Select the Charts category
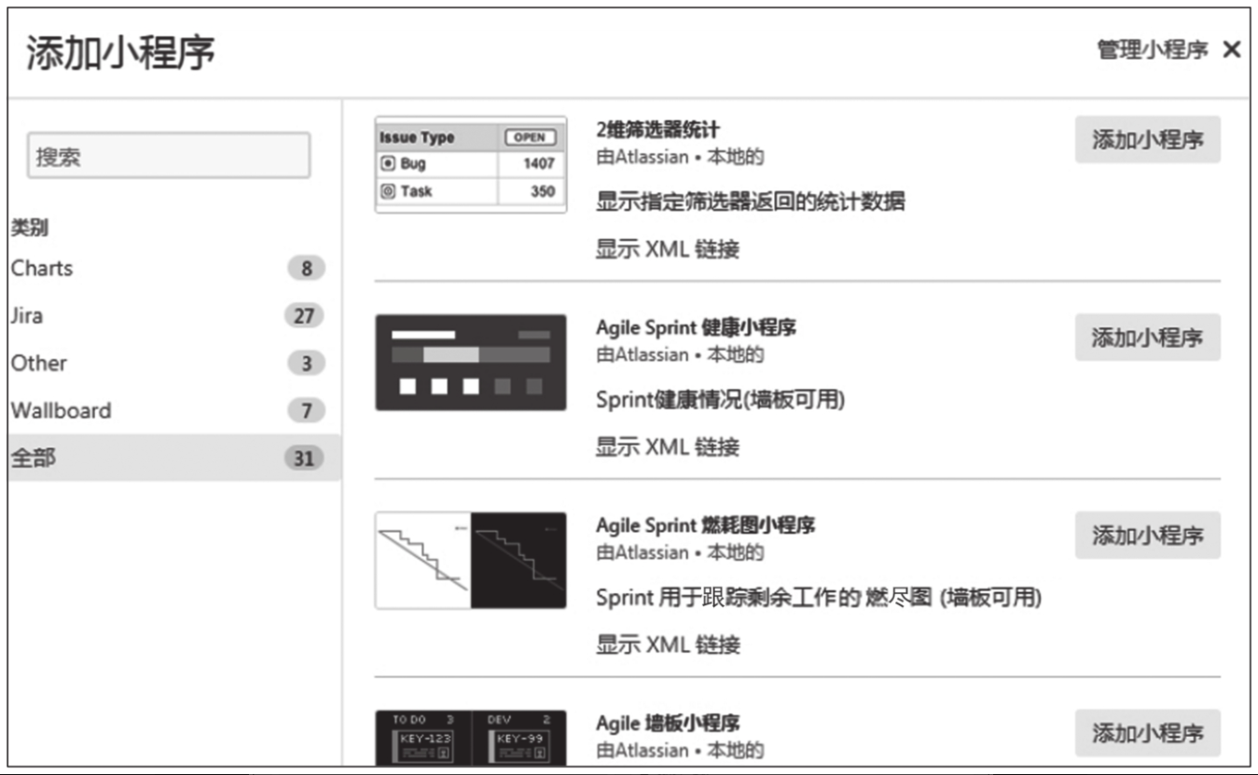 173,269
